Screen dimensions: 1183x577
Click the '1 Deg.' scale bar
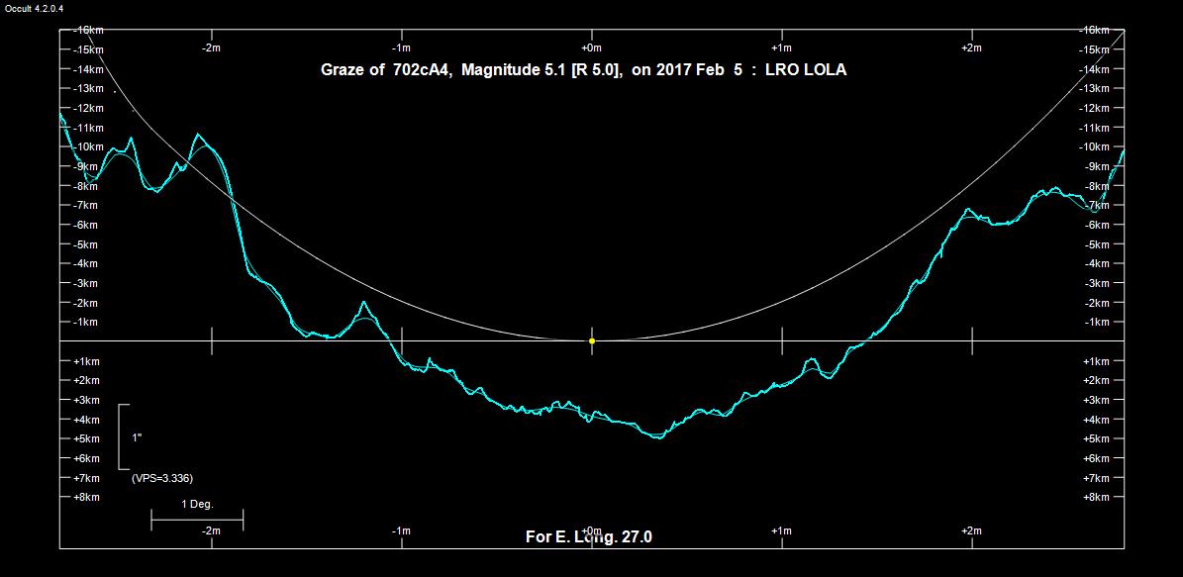click(197, 518)
